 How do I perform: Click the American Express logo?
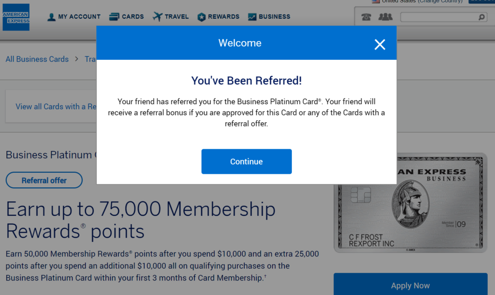coord(16,17)
